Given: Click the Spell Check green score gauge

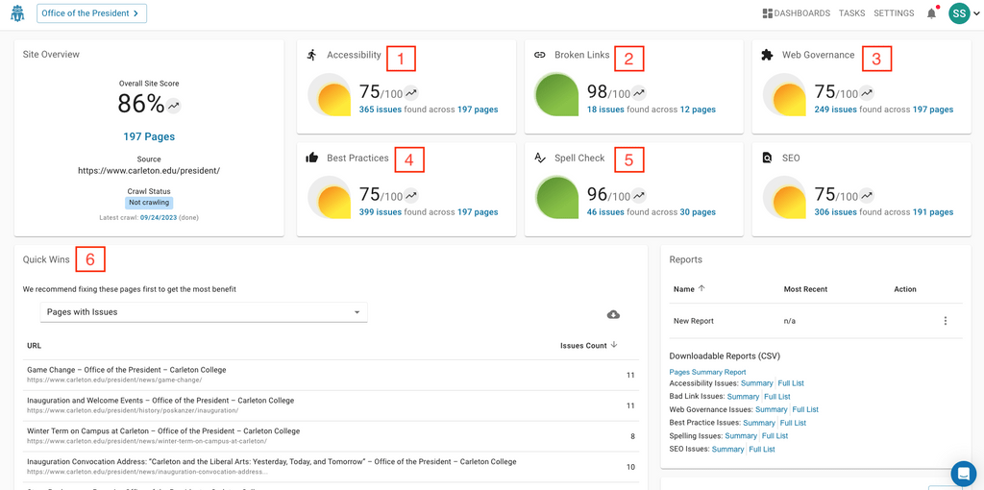Looking at the screenshot, I should tap(558, 198).
